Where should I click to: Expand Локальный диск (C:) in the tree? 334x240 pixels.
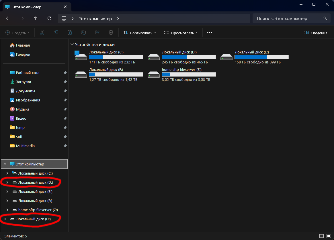coord(7,173)
